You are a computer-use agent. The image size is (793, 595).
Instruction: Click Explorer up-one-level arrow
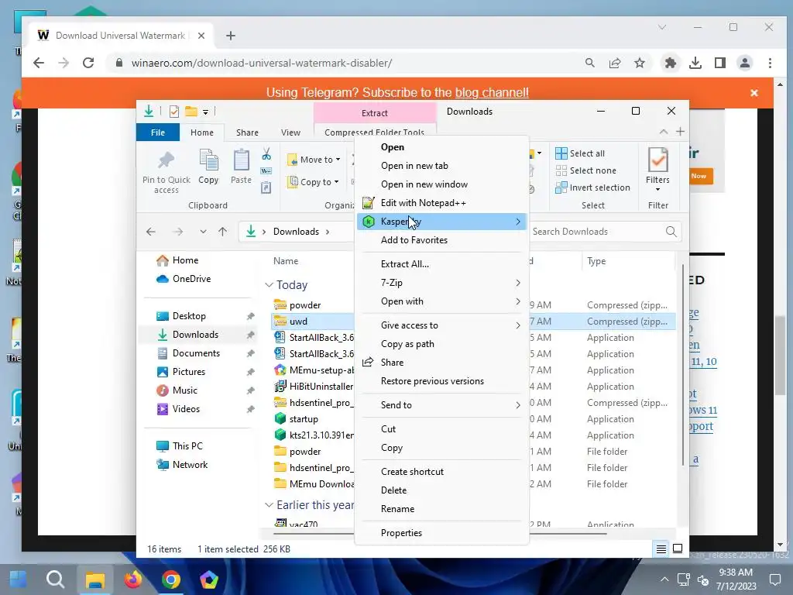[222, 232]
